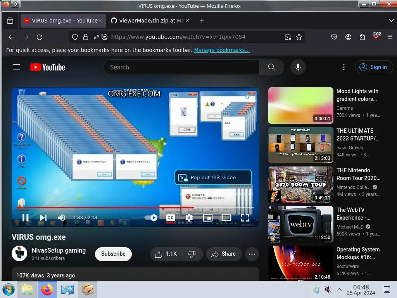Close the ViewerMade/tin.zip tab
The height and width of the screenshot is (298, 397).
tap(187, 21)
